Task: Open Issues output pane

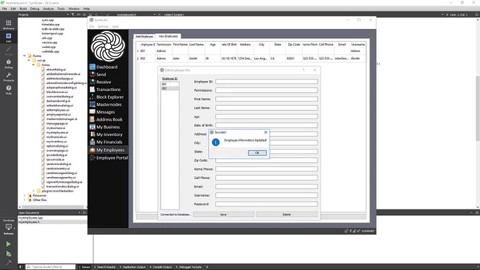Action: point(84,267)
